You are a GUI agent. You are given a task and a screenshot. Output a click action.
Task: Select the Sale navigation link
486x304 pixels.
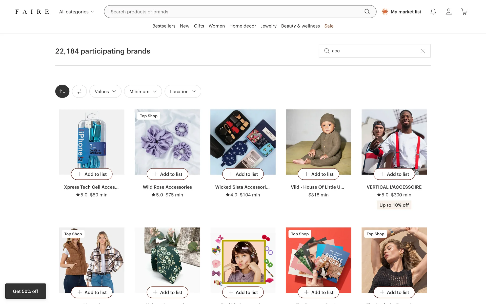pyautogui.click(x=329, y=26)
